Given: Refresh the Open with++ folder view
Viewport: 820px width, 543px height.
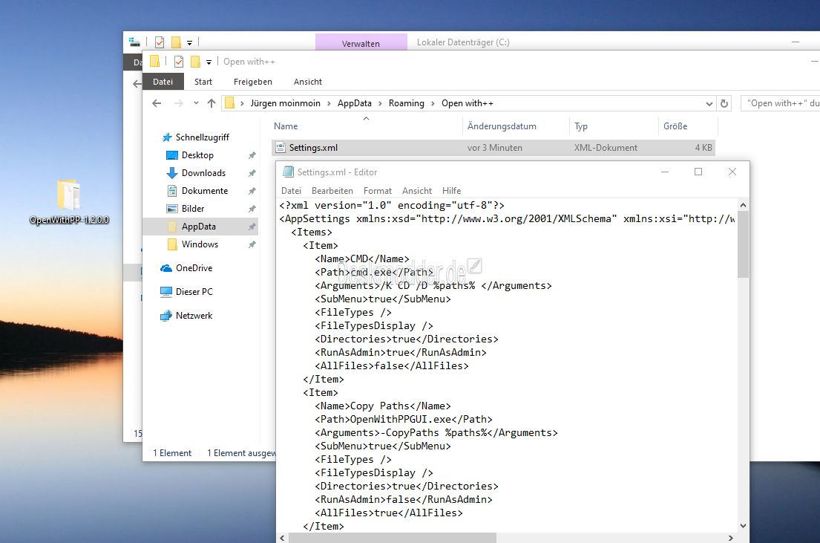Looking at the screenshot, I should coord(724,103).
